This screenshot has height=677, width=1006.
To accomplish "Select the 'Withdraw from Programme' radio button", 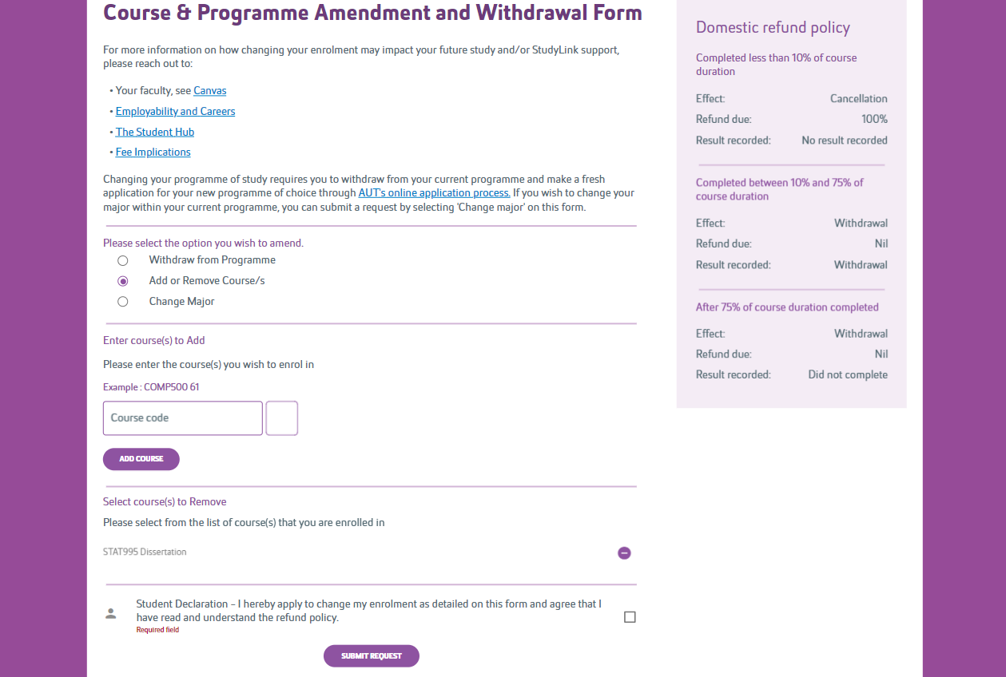I will [122, 260].
